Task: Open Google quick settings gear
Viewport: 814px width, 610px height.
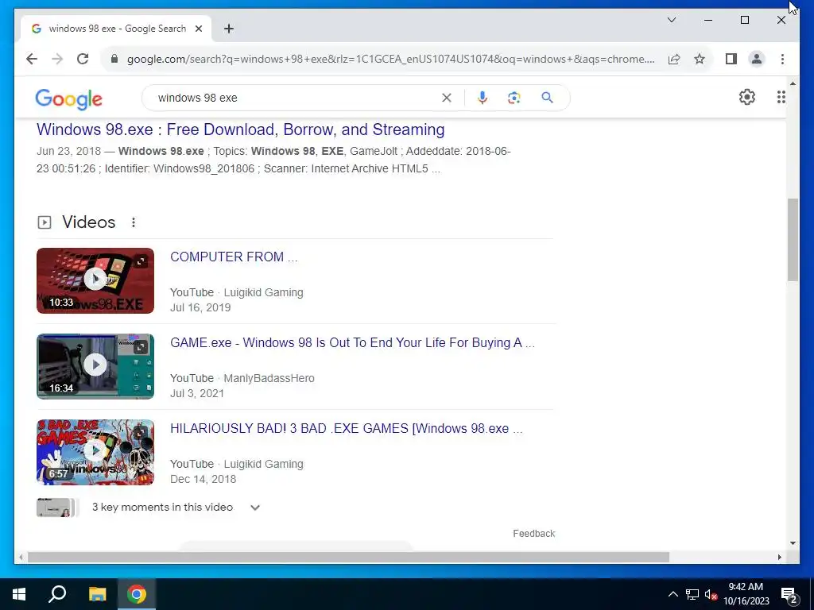Action: [x=747, y=97]
